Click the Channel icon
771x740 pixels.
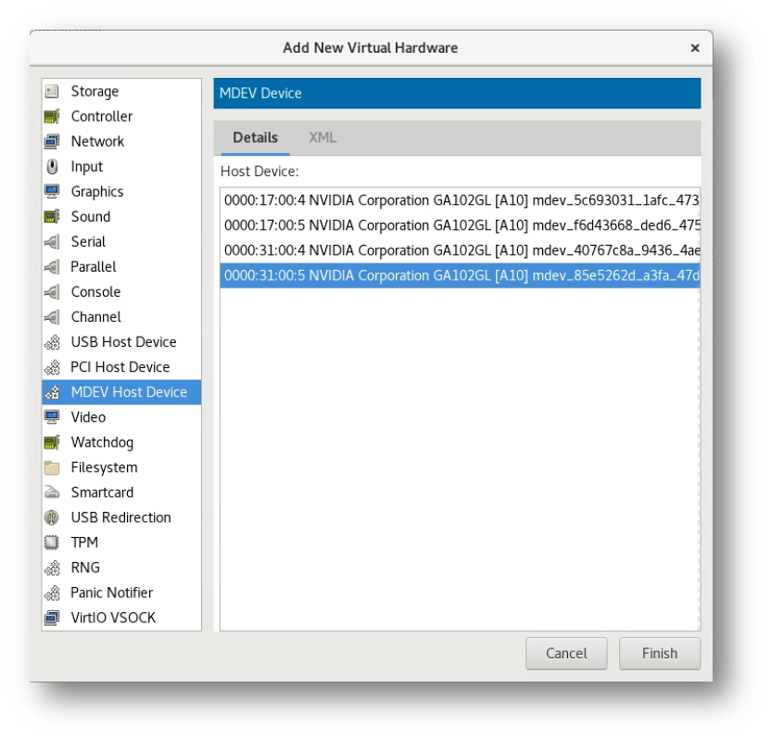point(52,317)
